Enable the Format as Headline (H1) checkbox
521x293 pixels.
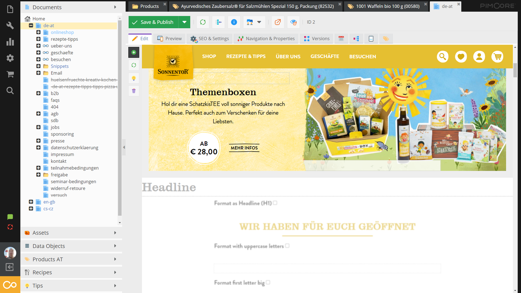[275, 203]
